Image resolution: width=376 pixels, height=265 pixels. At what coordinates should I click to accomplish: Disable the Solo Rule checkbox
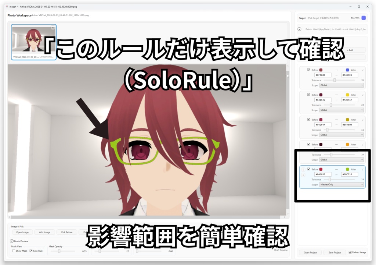pos(31,251)
